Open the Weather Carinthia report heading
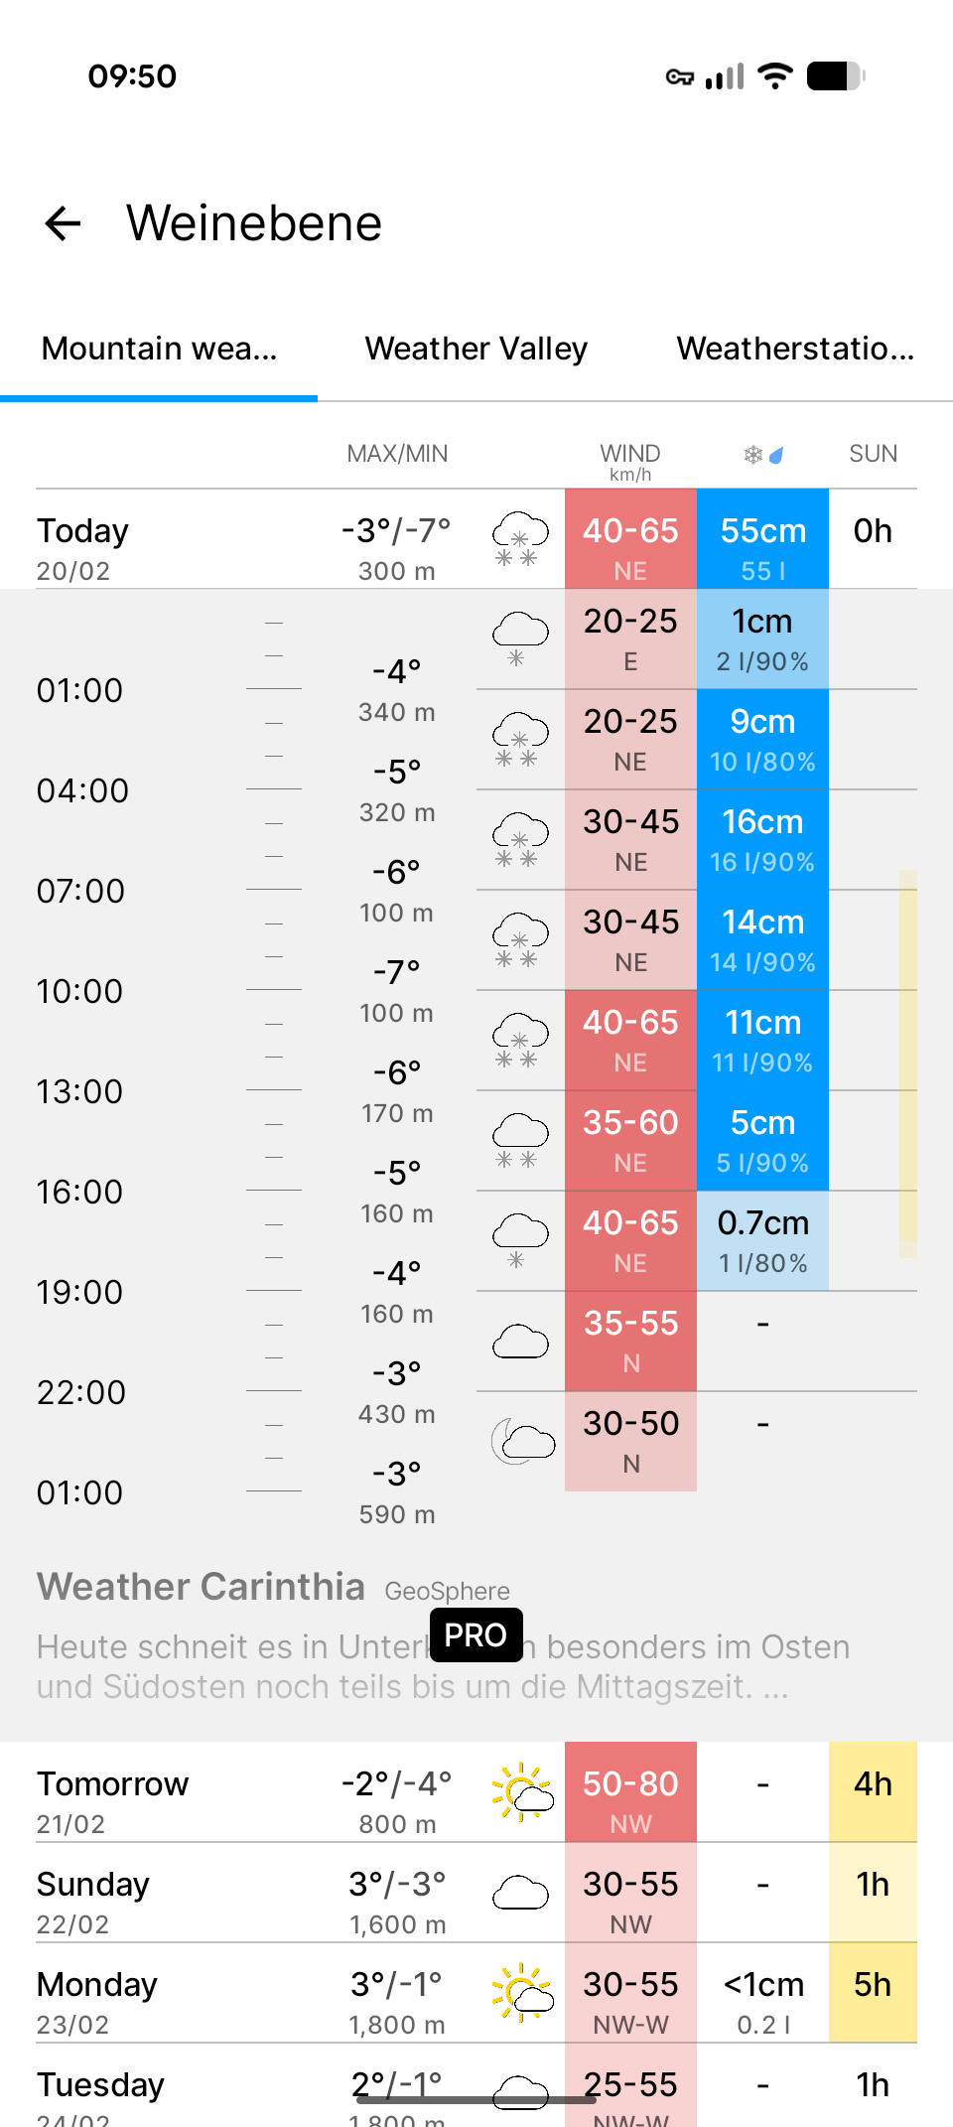 201,1587
